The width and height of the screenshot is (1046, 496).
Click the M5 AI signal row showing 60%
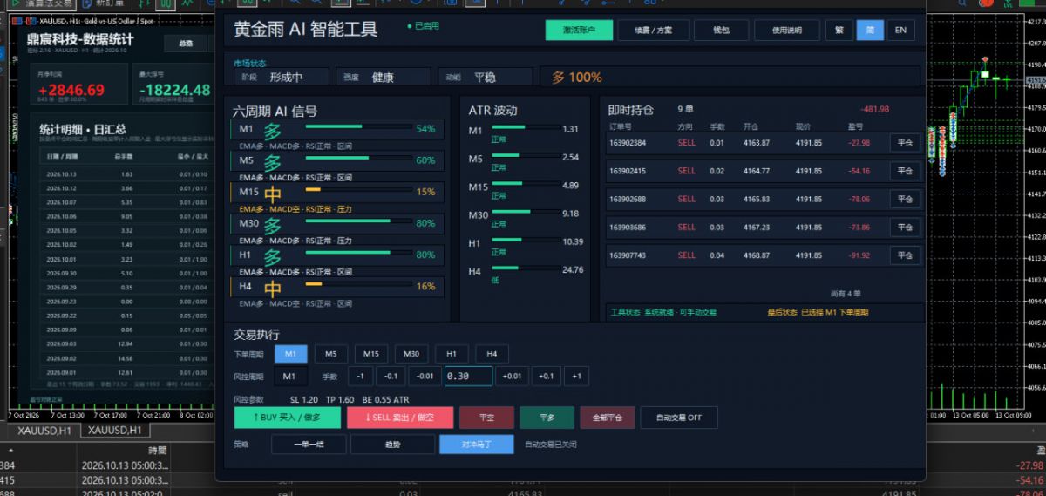pyautogui.click(x=337, y=161)
